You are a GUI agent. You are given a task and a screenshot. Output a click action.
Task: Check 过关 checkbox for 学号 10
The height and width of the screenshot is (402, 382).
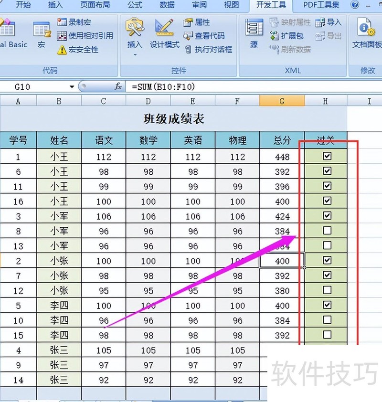[327, 320]
